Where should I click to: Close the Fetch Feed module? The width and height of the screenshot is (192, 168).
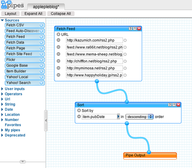[139, 28]
